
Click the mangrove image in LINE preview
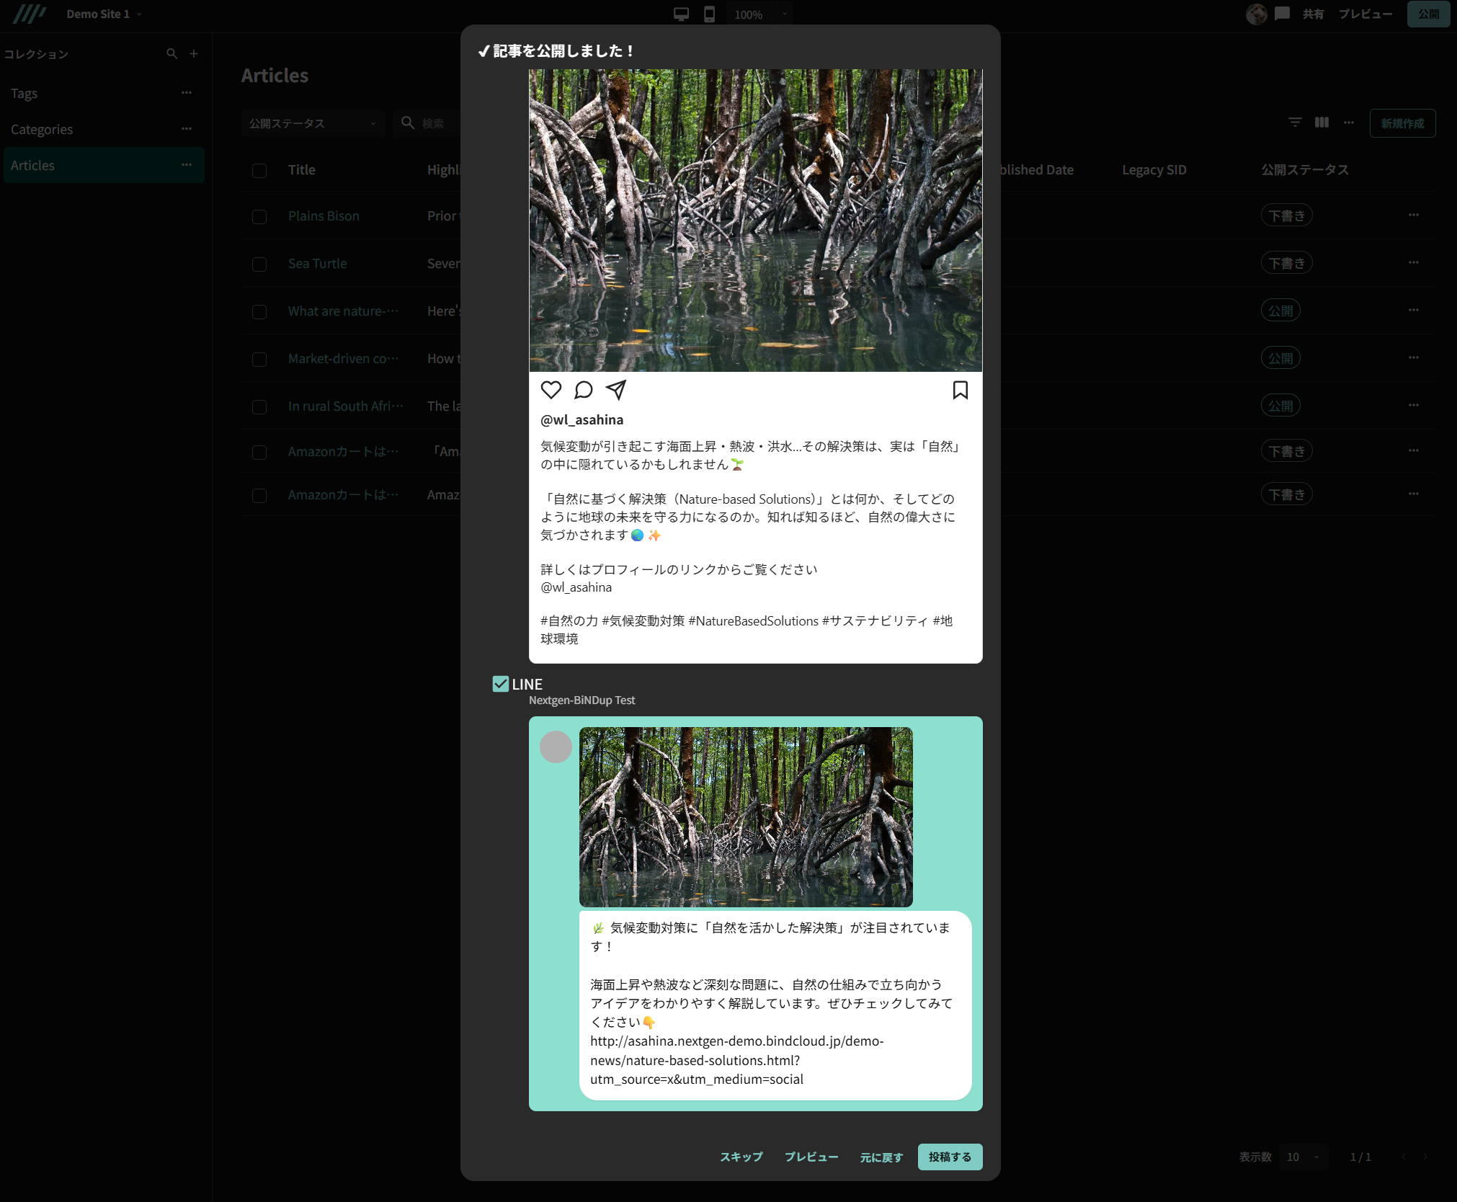(x=746, y=817)
